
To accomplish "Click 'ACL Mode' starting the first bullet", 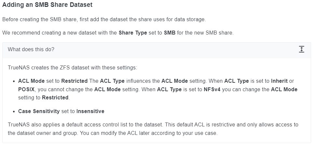I will pyautogui.click(x=31, y=81).
